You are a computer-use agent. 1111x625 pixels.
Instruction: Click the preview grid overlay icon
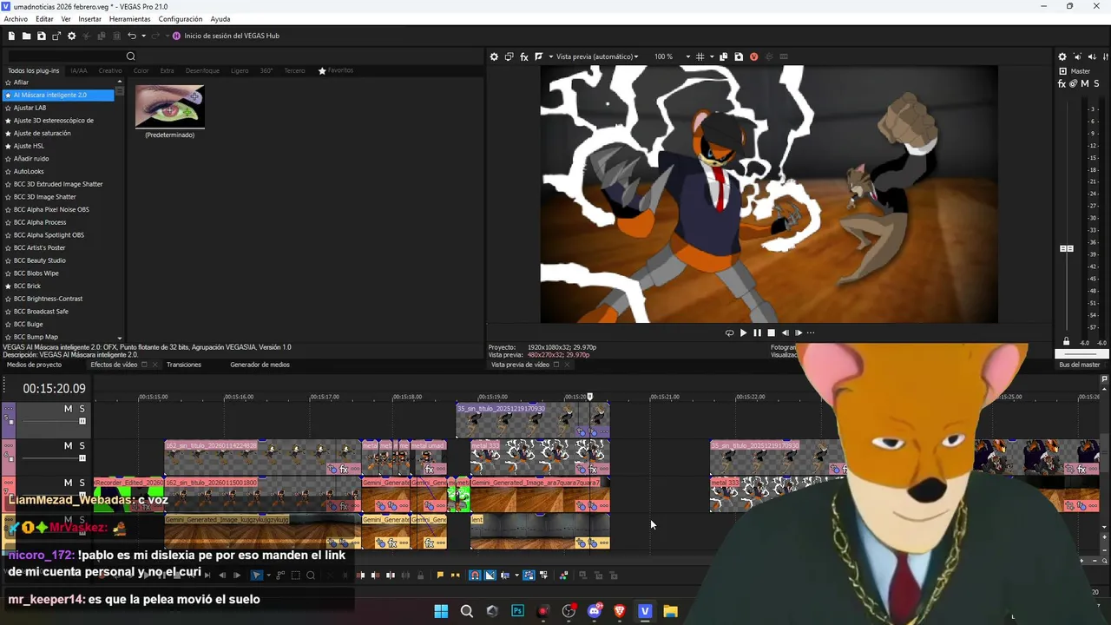(x=700, y=56)
